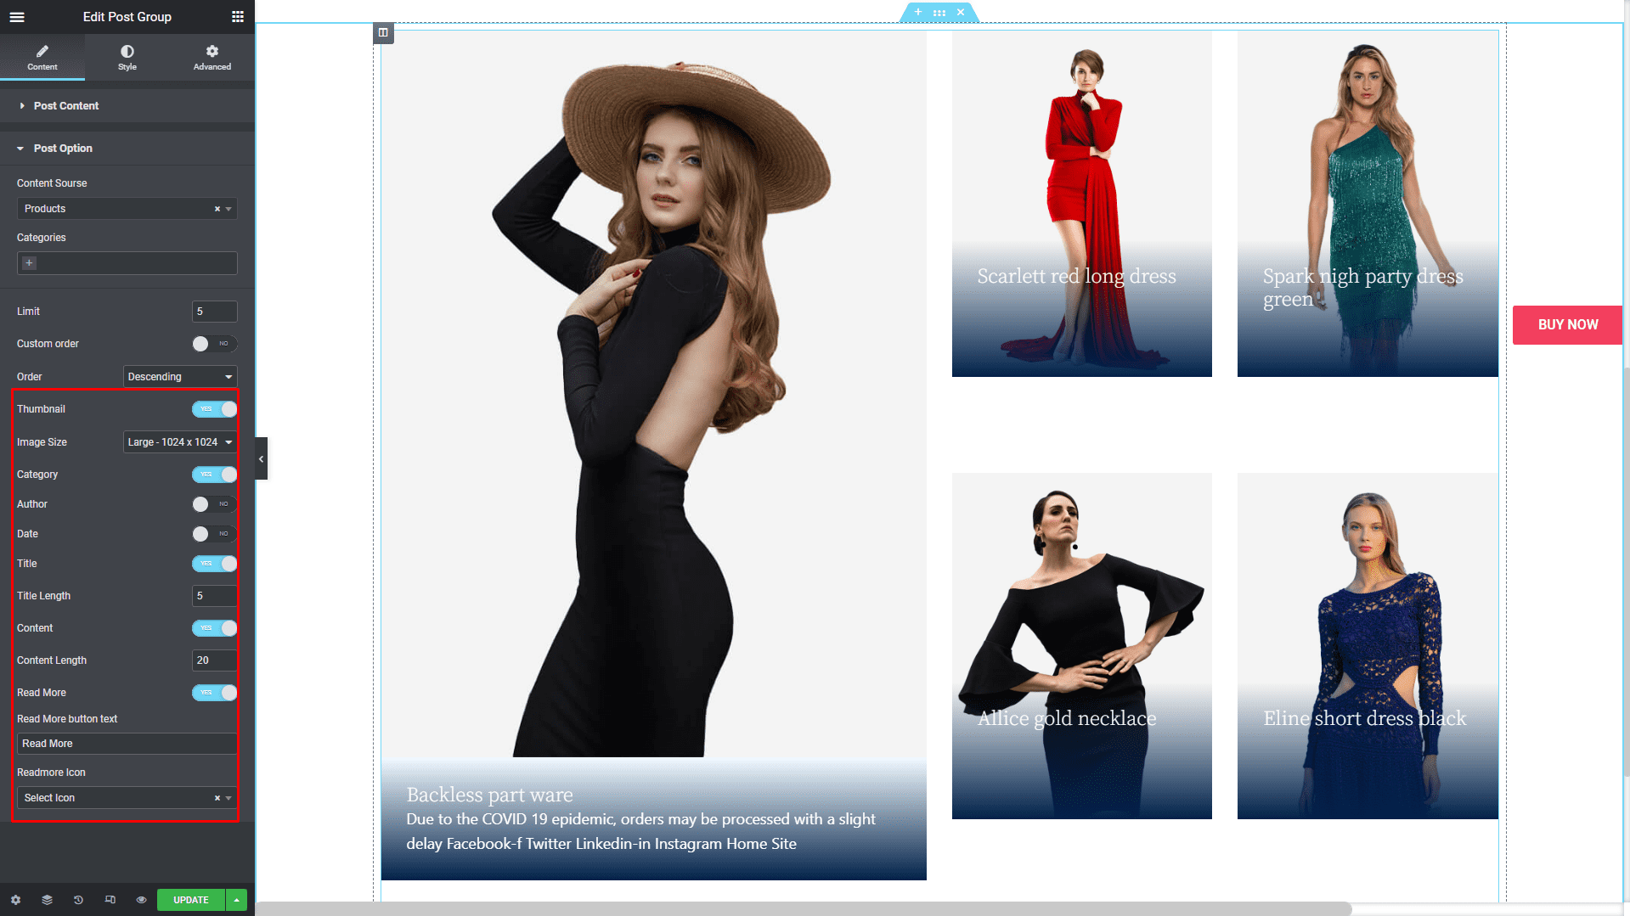Open the Navigator layers icon
The width and height of the screenshot is (1630, 916).
(x=47, y=900)
